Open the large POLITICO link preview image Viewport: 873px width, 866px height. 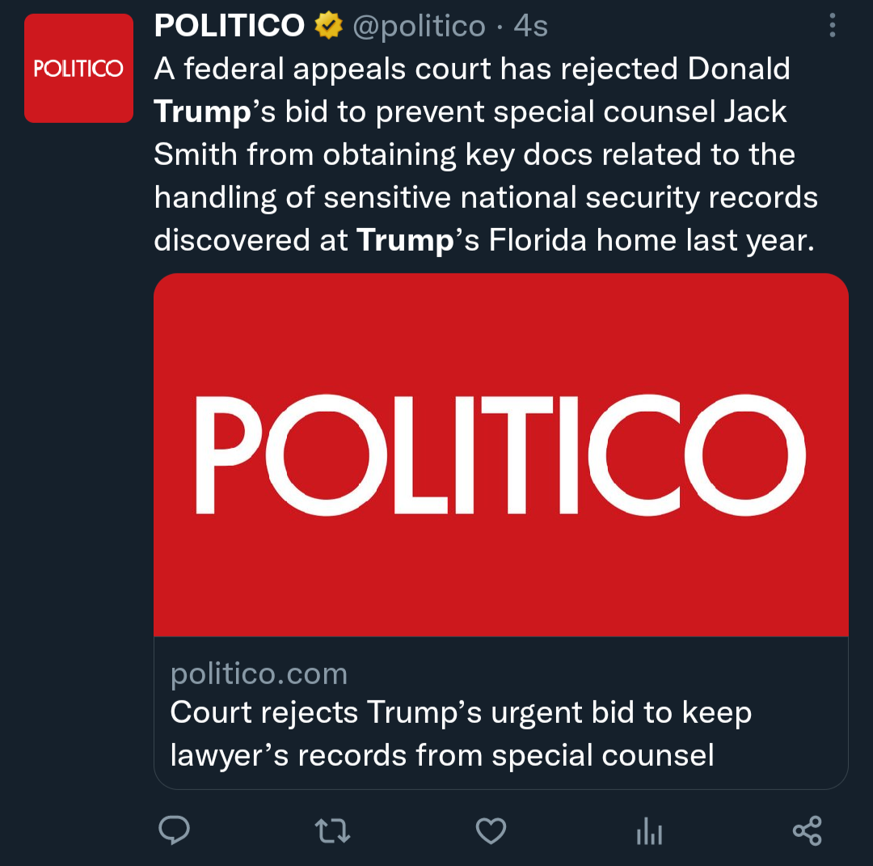click(x=500, y=454)
